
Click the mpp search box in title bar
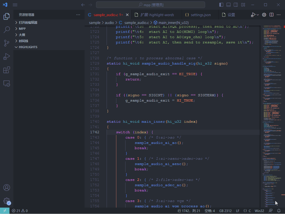[x=151, y=5]
